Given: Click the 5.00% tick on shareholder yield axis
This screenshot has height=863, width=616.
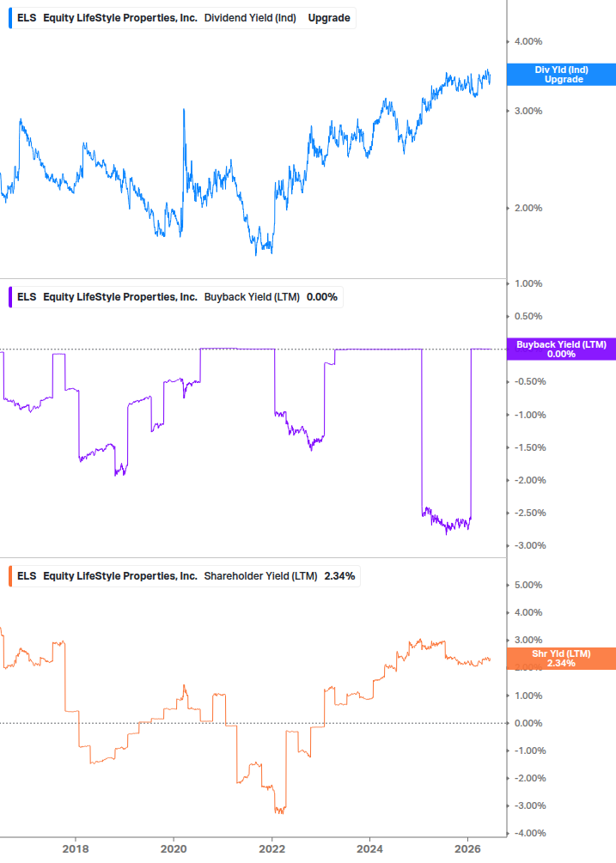Looking at the screenshot, I should [x=528, y=585].
